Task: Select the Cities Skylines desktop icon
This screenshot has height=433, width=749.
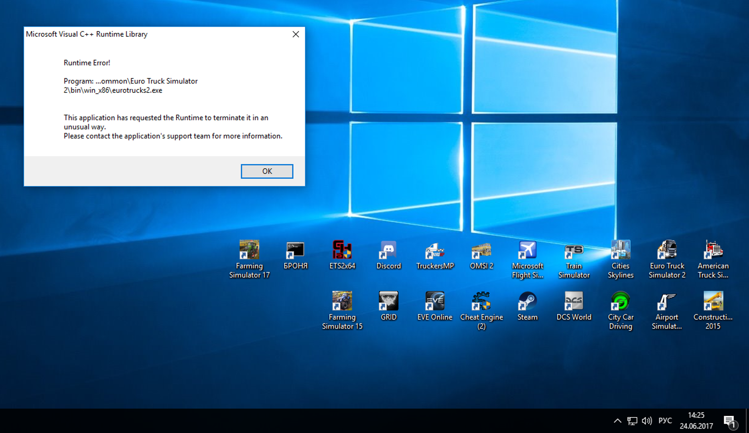Action: (621, 259)
